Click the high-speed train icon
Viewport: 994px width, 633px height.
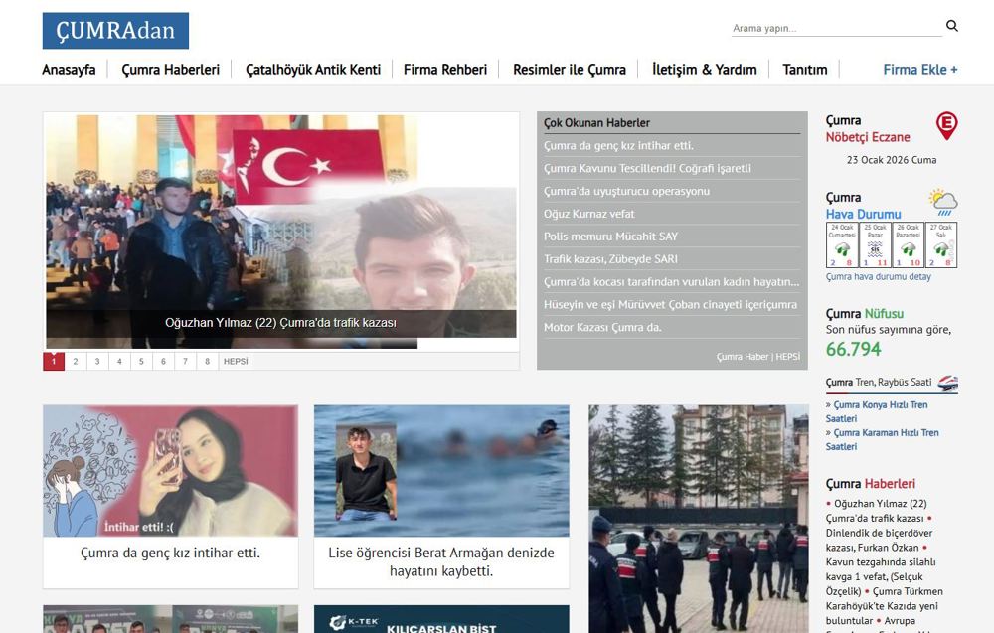tap(947, 383)
